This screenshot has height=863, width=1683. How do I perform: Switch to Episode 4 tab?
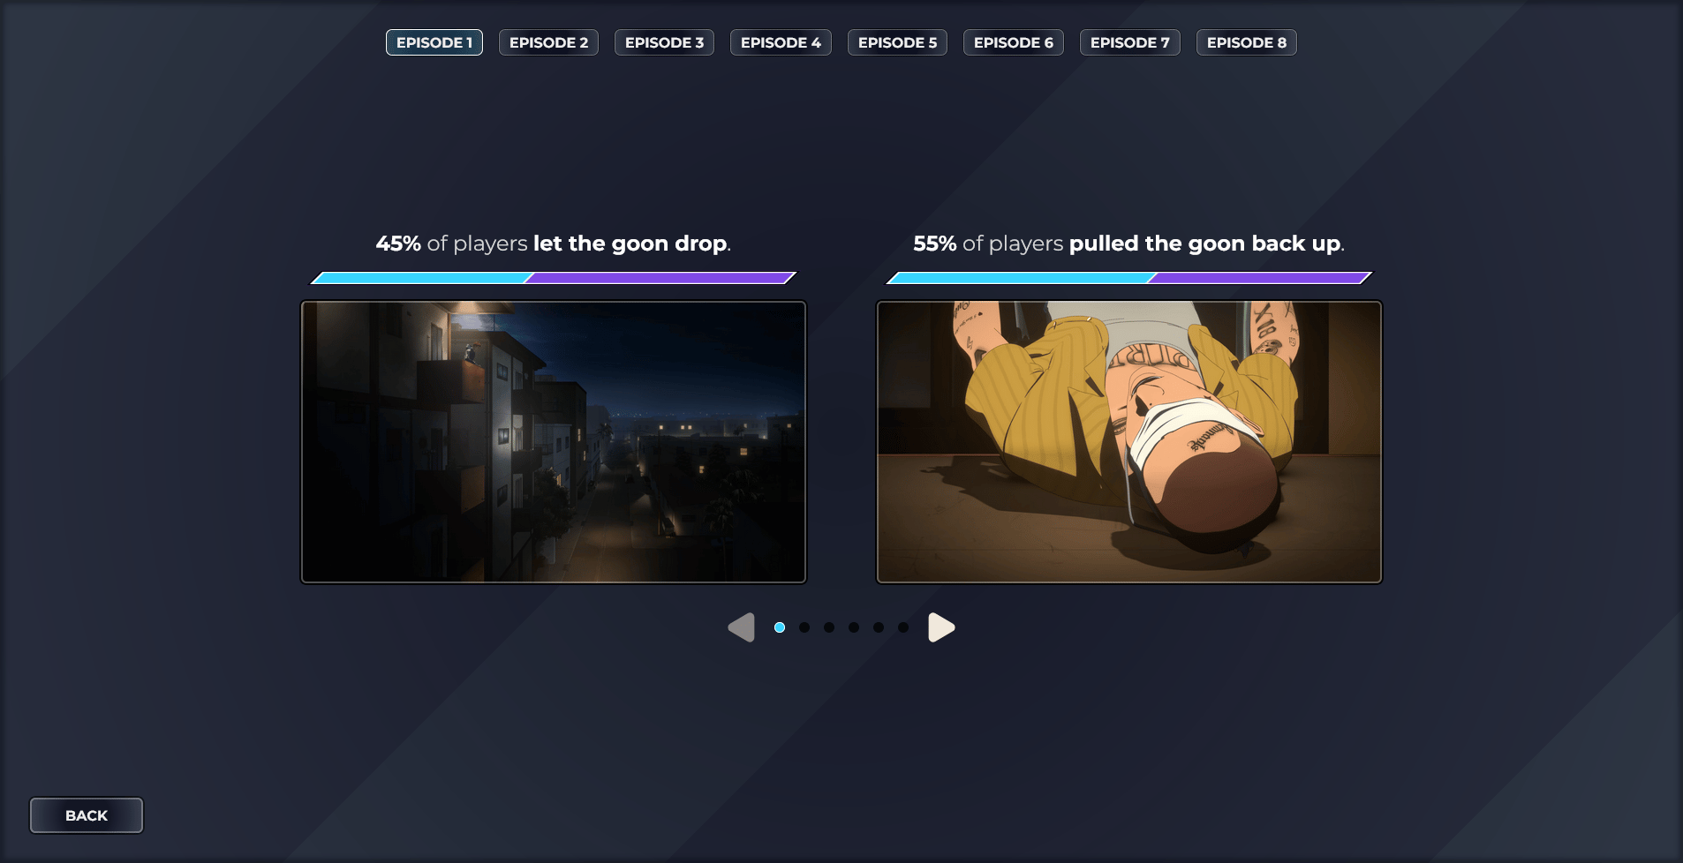coord(781,42)
